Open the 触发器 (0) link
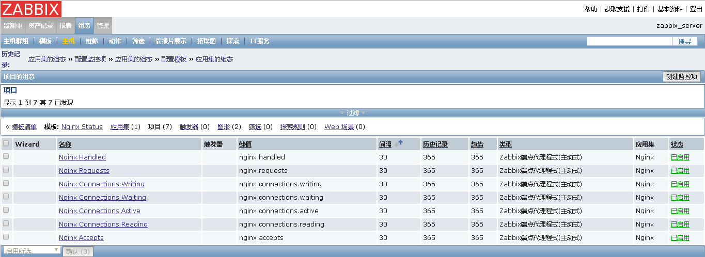 (x=189, y=127)
